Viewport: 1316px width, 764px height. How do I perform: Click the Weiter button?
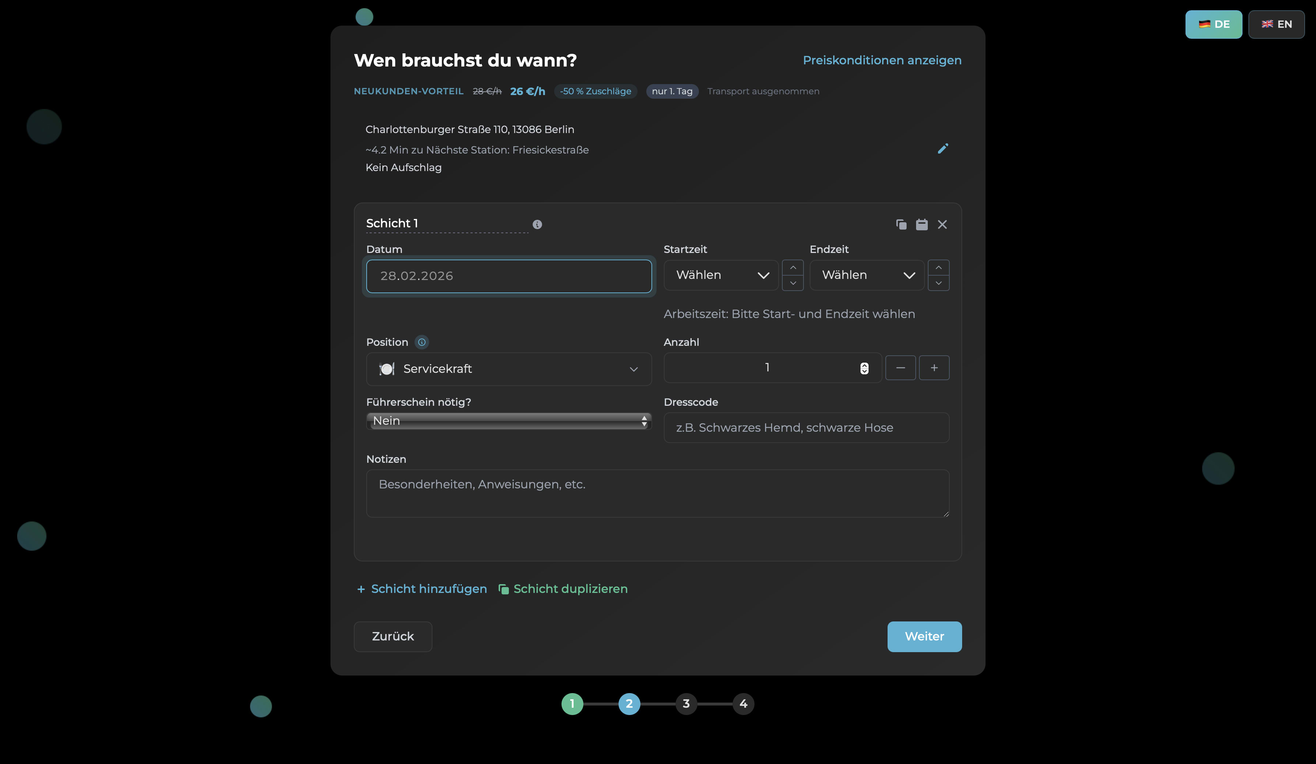click(924, 636)
